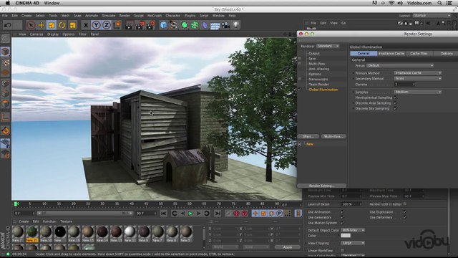Open viewport Cameras menu
Screen dimensions: 458x258
(36, 34)
